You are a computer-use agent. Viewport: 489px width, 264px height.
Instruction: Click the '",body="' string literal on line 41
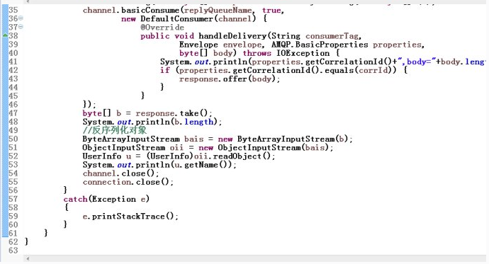[x=416, y=62]
